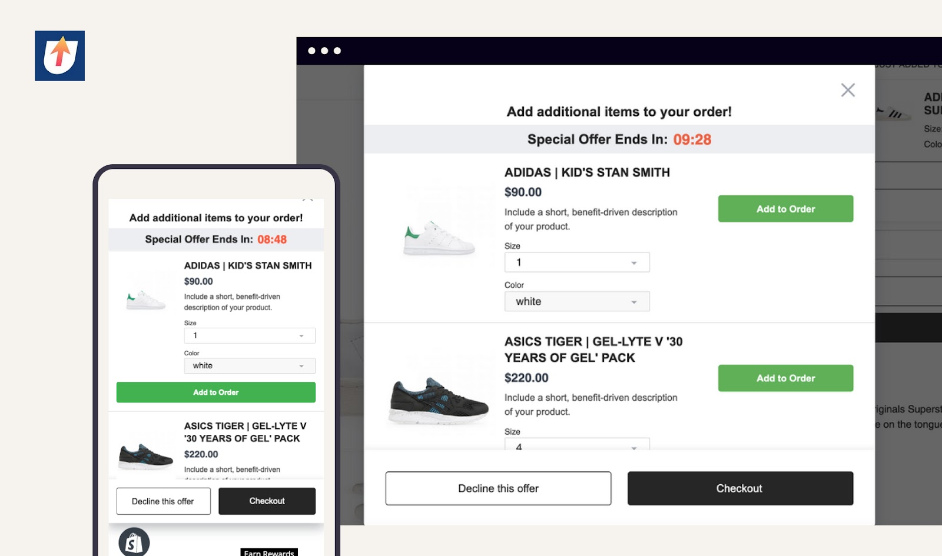Decline this offer on the mobile preview
The width and height of the screenshot is (942, 556).
pos(163,501)
